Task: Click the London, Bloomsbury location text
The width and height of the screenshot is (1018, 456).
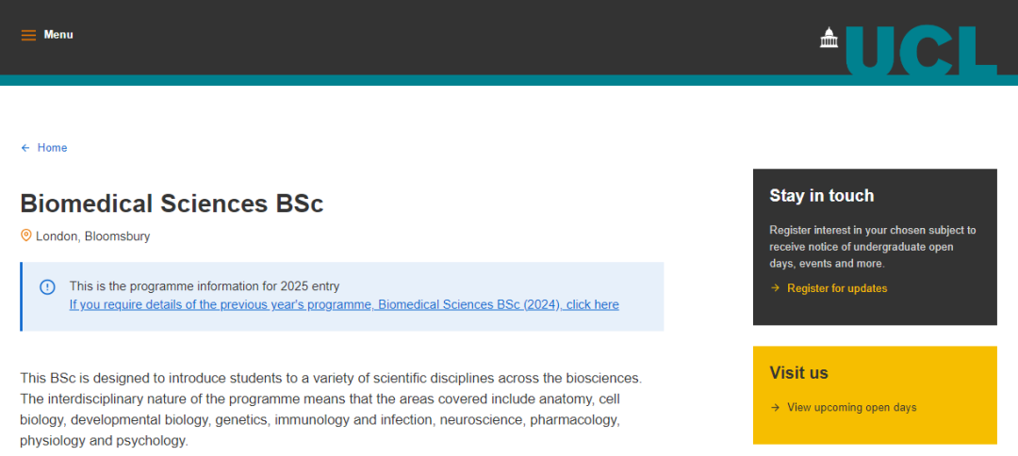Action: click(x=92, y=236)
